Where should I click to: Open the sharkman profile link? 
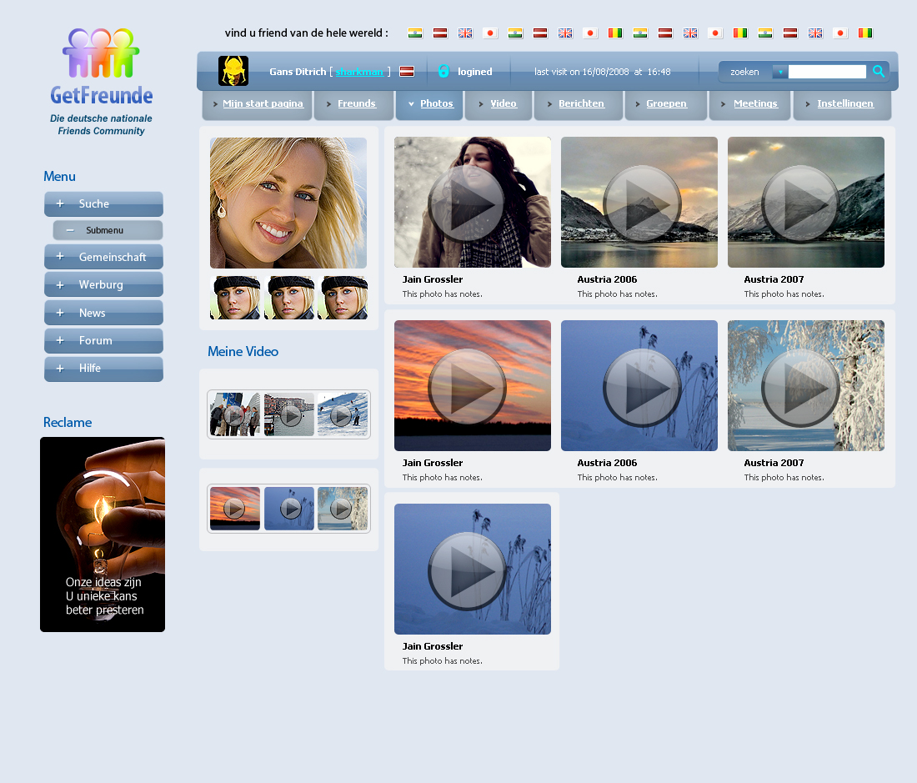tap(359, 72)
